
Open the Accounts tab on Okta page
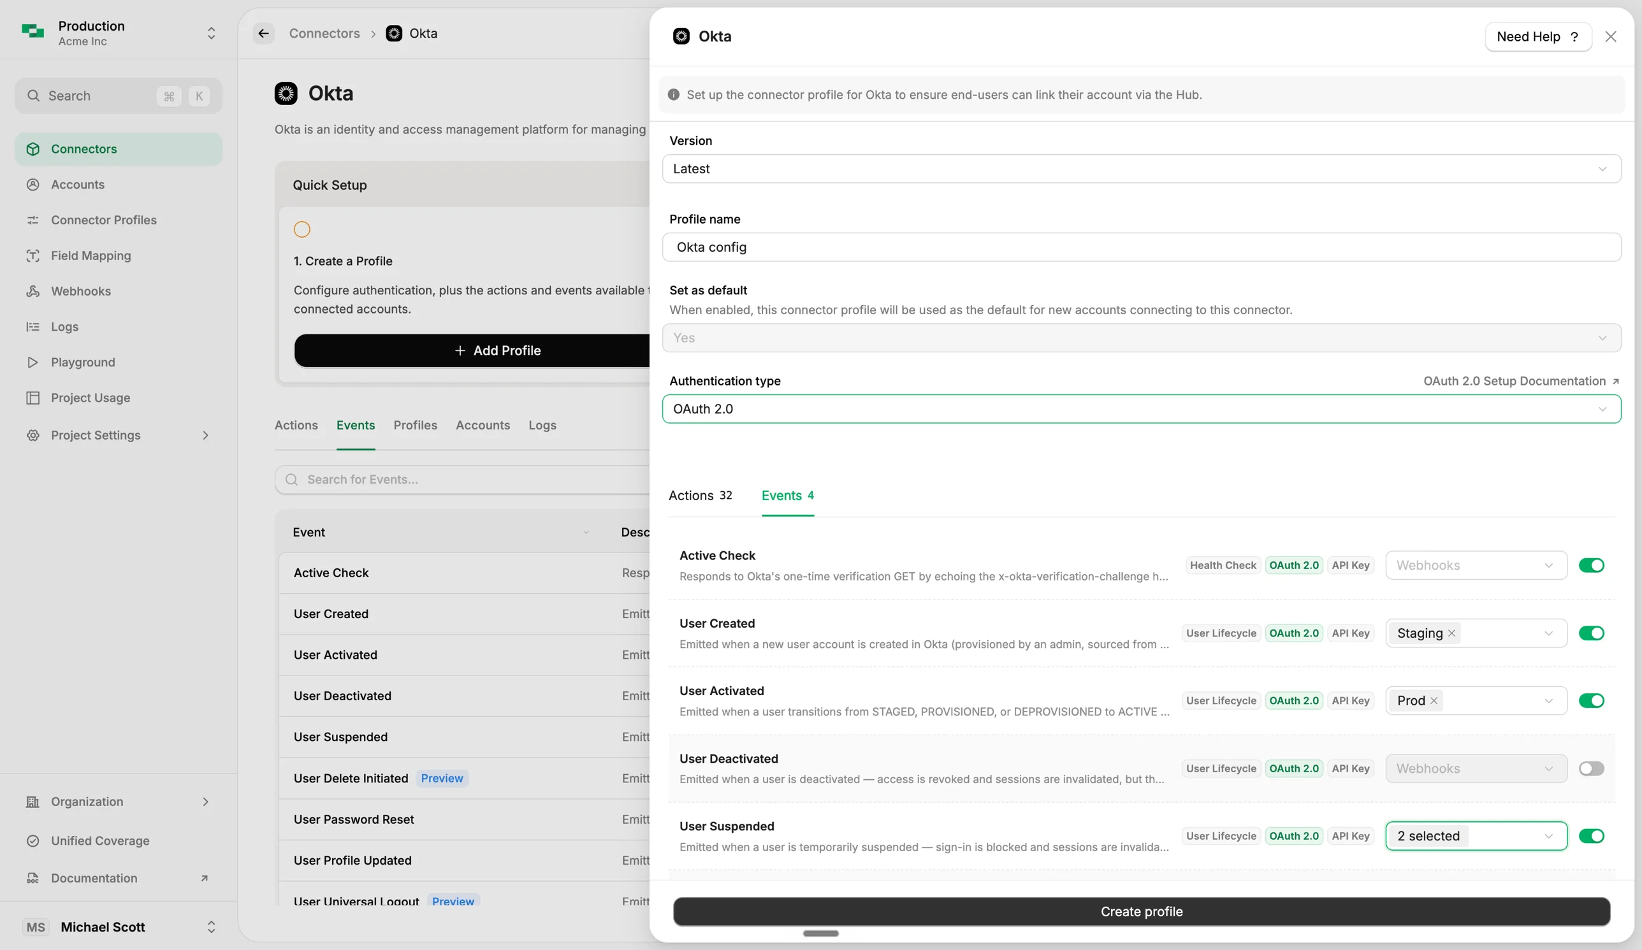(482, 425)
